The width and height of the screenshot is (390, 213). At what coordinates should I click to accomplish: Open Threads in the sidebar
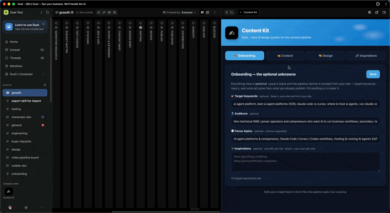(25, 58)
